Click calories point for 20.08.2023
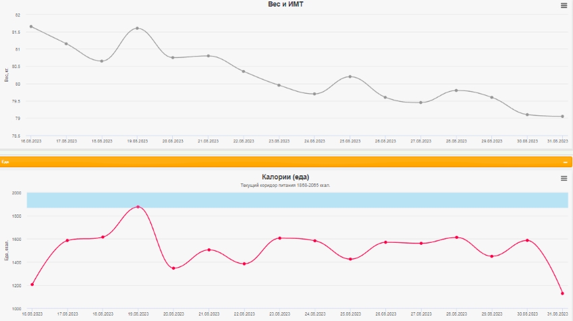This screenshot has width=573, height=321. 173,268
